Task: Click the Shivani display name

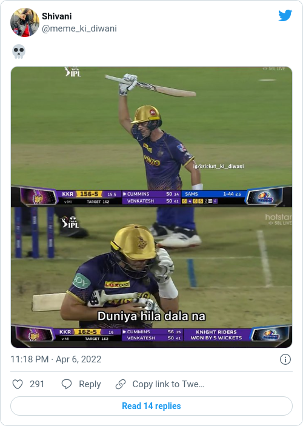Action: tap(57, 16)
